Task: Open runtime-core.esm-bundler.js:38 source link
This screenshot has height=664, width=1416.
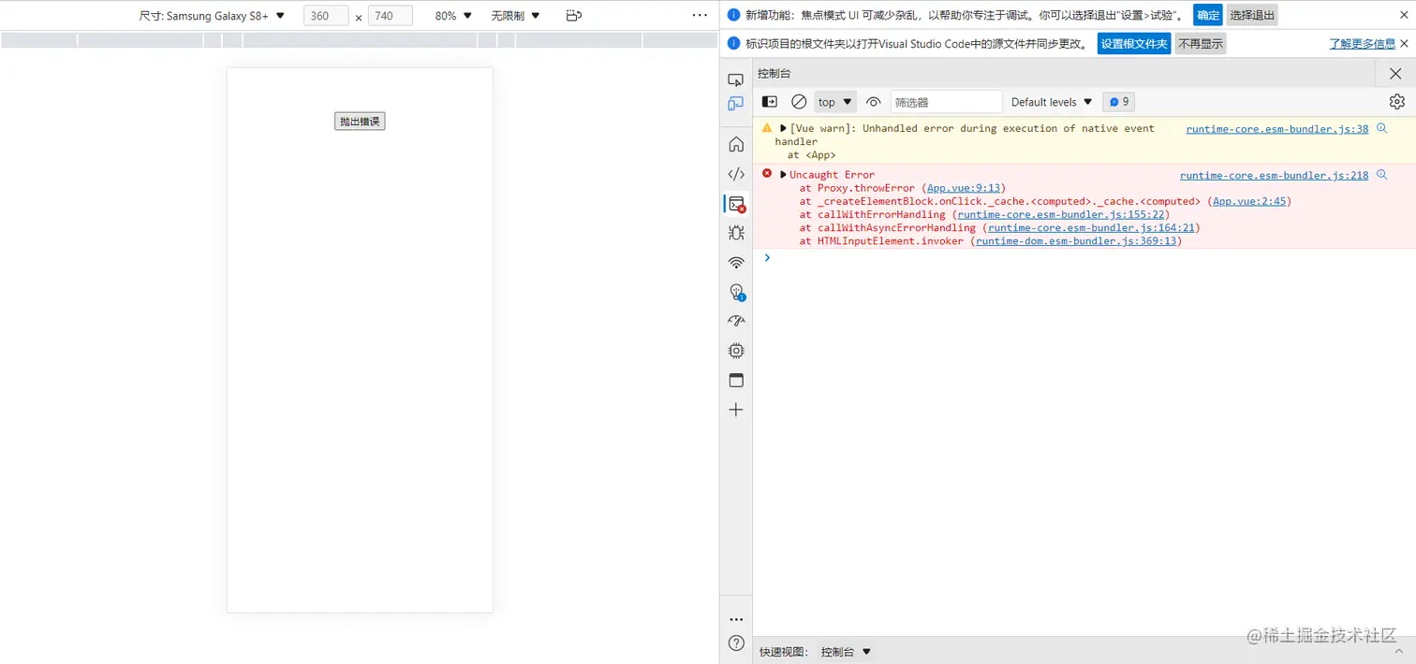Action: (1276, 129)
